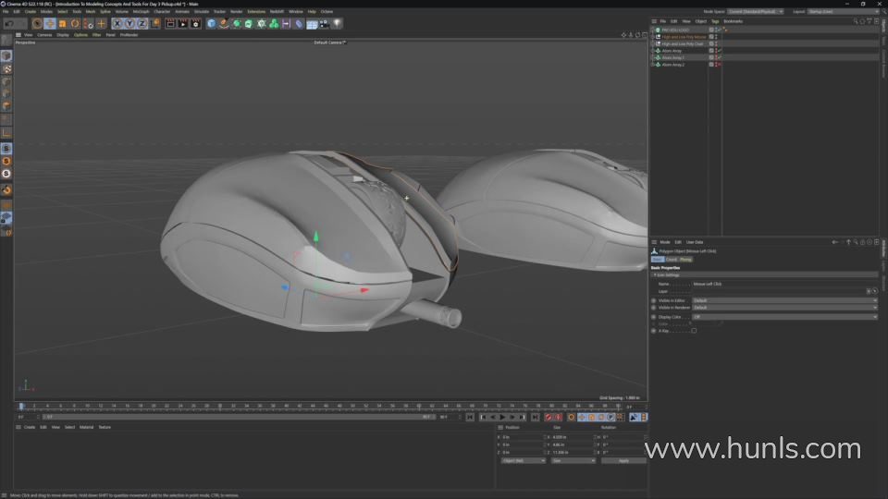The image size is (888, 499).
Task: Toggle visibility dots for High and Low Poly Chair
Action: pyautogui.click(x=716, y=43)
